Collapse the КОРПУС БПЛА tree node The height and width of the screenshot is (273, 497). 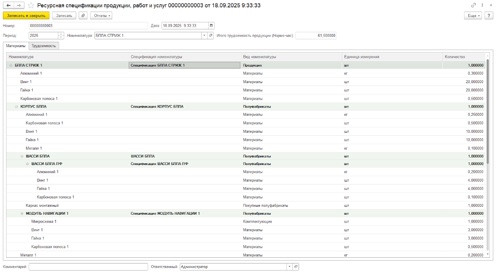click(x=16, y=107)
